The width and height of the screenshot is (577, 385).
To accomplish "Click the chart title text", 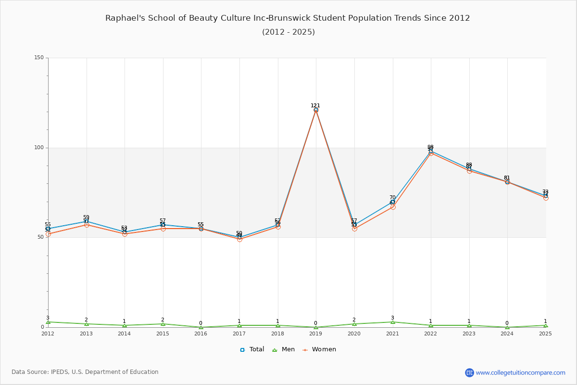I will pos(288,18).
